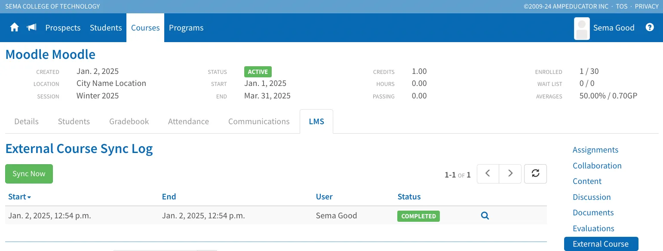Open Evaluations in the LMS sidebar
Screen dimensions: 663x251
point(593,229)
